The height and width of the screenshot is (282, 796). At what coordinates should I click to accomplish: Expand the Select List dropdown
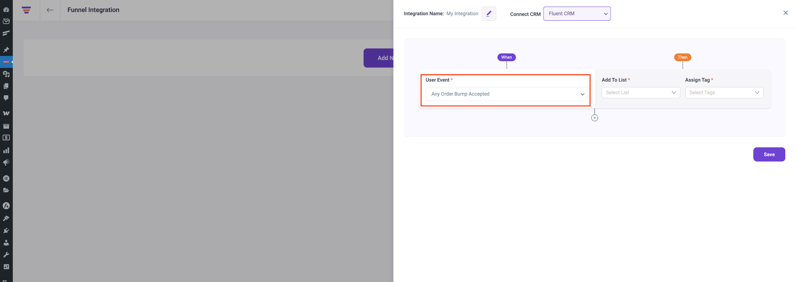click(x=641, y=93)
